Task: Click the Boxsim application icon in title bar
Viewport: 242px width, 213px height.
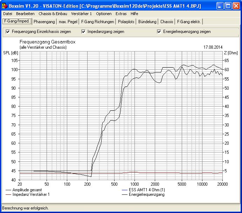Action: point(5,6)
